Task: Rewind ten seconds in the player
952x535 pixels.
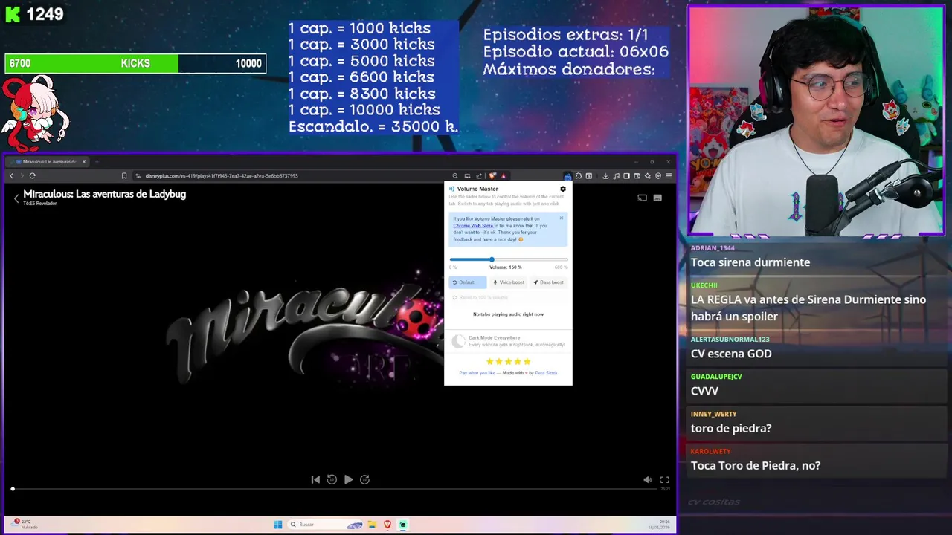Action: (x=332, y=479)
